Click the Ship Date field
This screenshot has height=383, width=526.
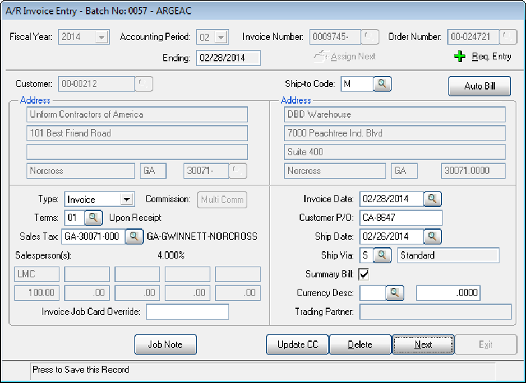[x=391, y=236]
